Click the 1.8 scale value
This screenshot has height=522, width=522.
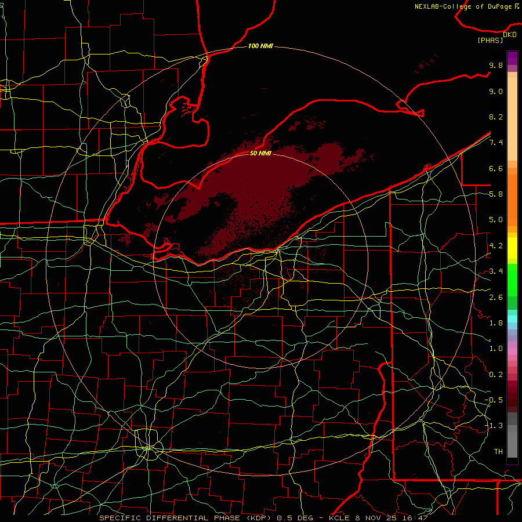coord(496,323)
